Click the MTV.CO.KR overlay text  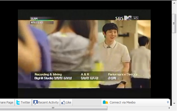37,23
